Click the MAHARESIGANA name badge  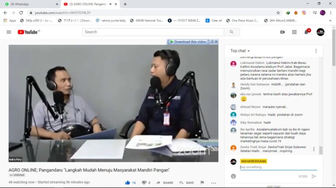(x=253, y=161)
